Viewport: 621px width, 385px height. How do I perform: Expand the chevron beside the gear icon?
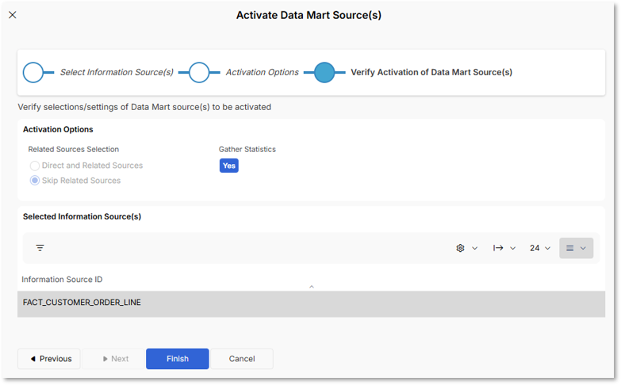[x=475, y=249]
